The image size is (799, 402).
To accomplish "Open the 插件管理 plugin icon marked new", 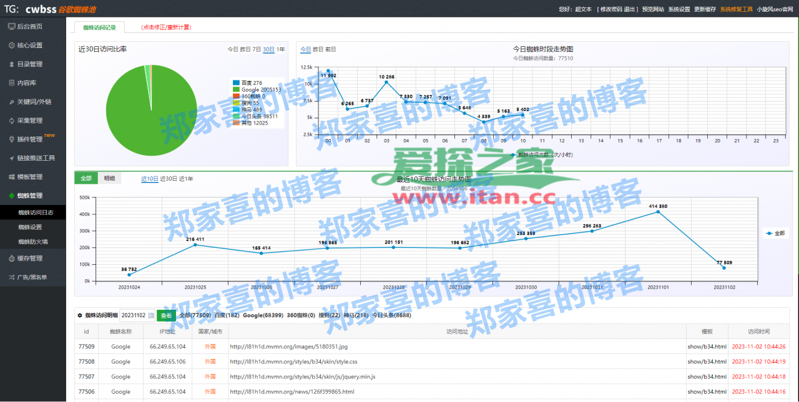I will [11, 138].
